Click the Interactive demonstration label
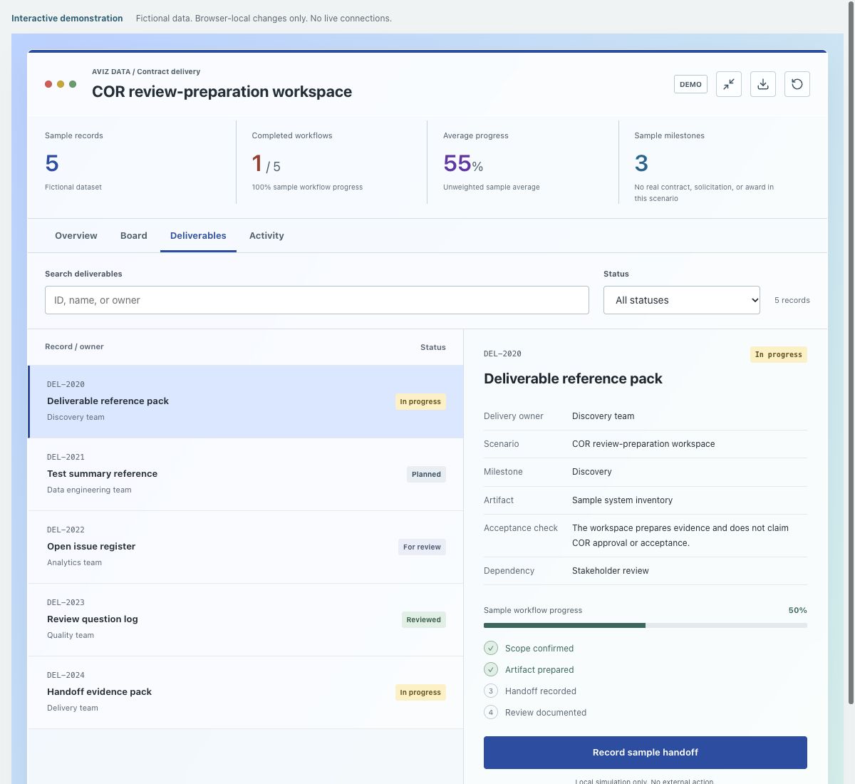Image resolution: width=855 pixels, height=784 pixels. click(67, 19)
